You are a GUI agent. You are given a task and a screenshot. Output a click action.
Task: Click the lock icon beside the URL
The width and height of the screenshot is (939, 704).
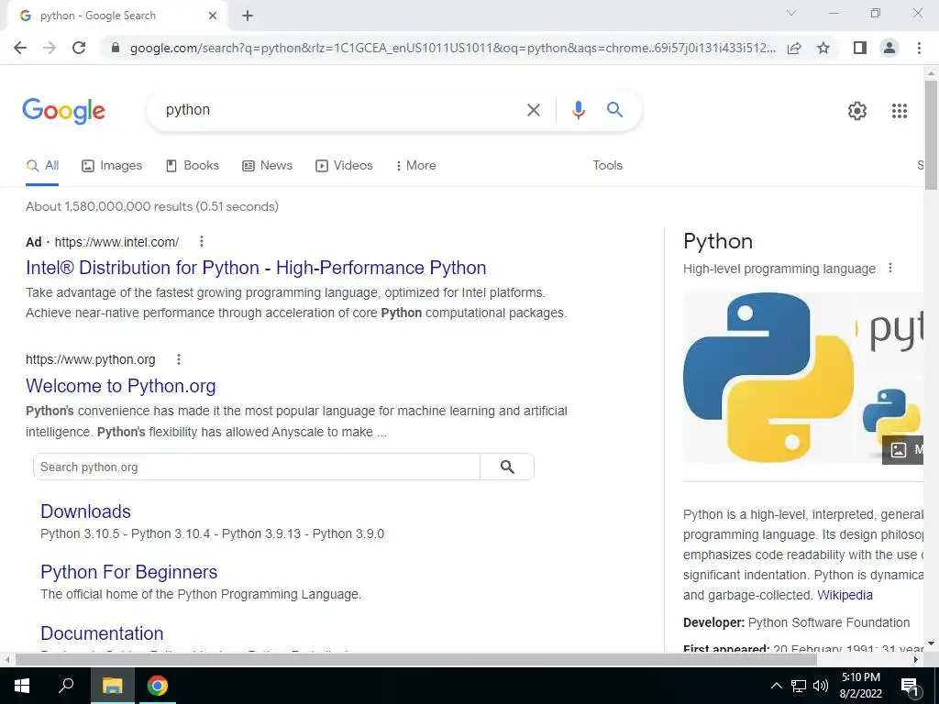click(x=116, y=48)
